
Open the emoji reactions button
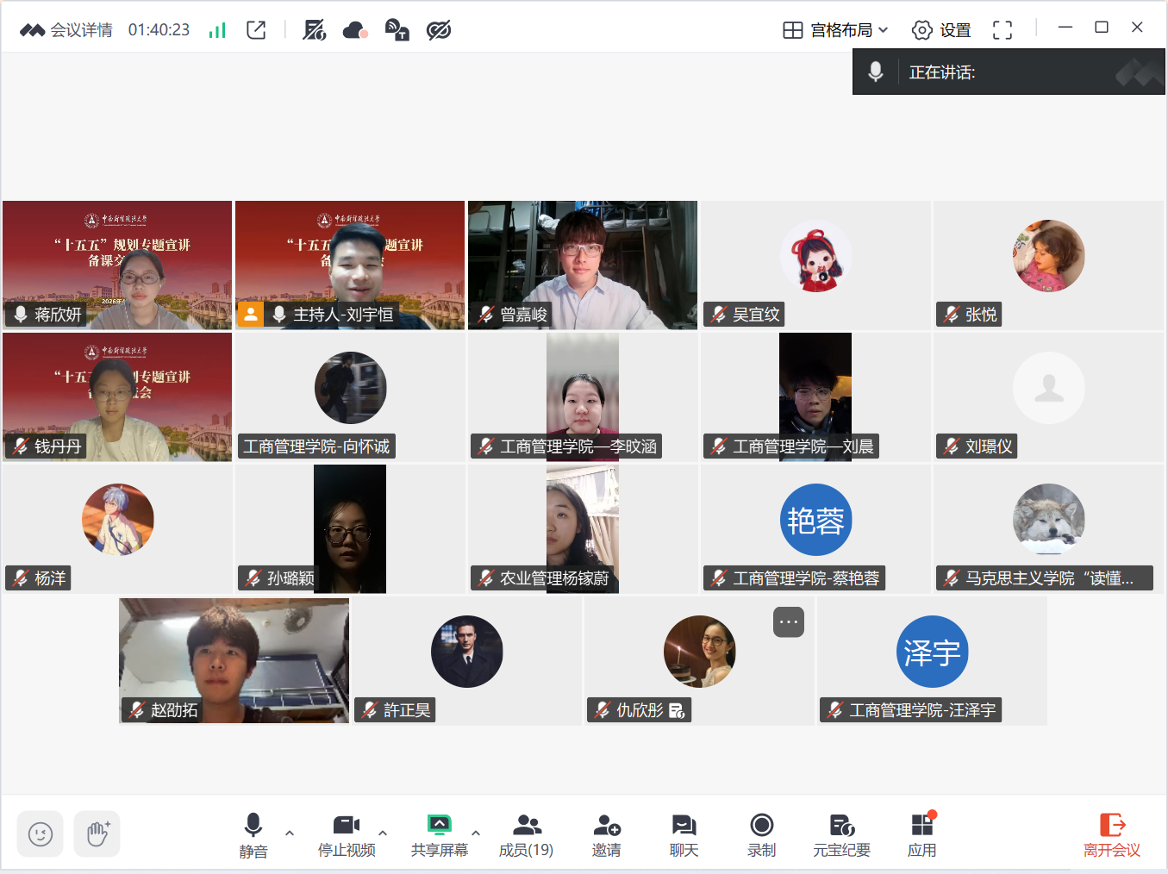pyautogui.click(x=41, y=833)
